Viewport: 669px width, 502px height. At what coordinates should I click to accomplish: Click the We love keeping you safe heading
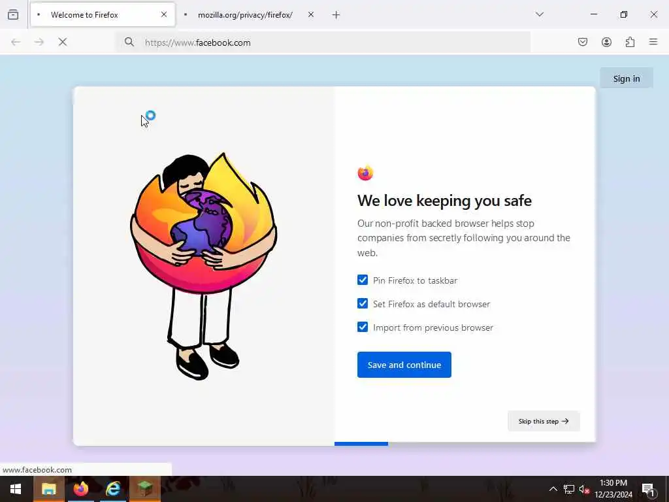(444, 200)
